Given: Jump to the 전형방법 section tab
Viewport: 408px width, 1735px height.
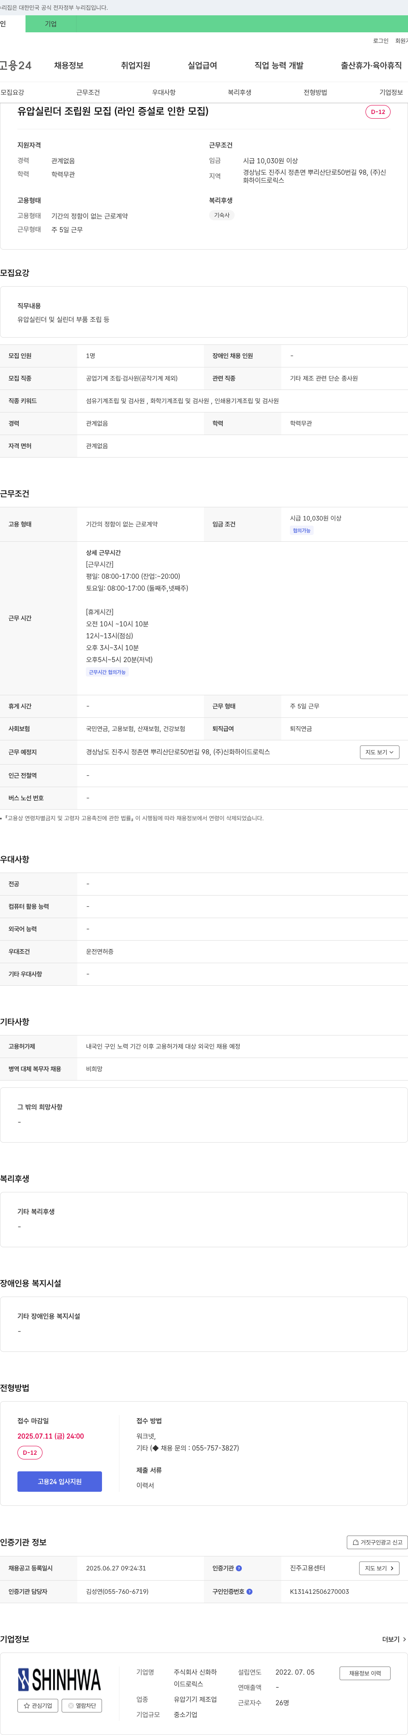Looking at the screenshot, I should click(x=315, y=92).
